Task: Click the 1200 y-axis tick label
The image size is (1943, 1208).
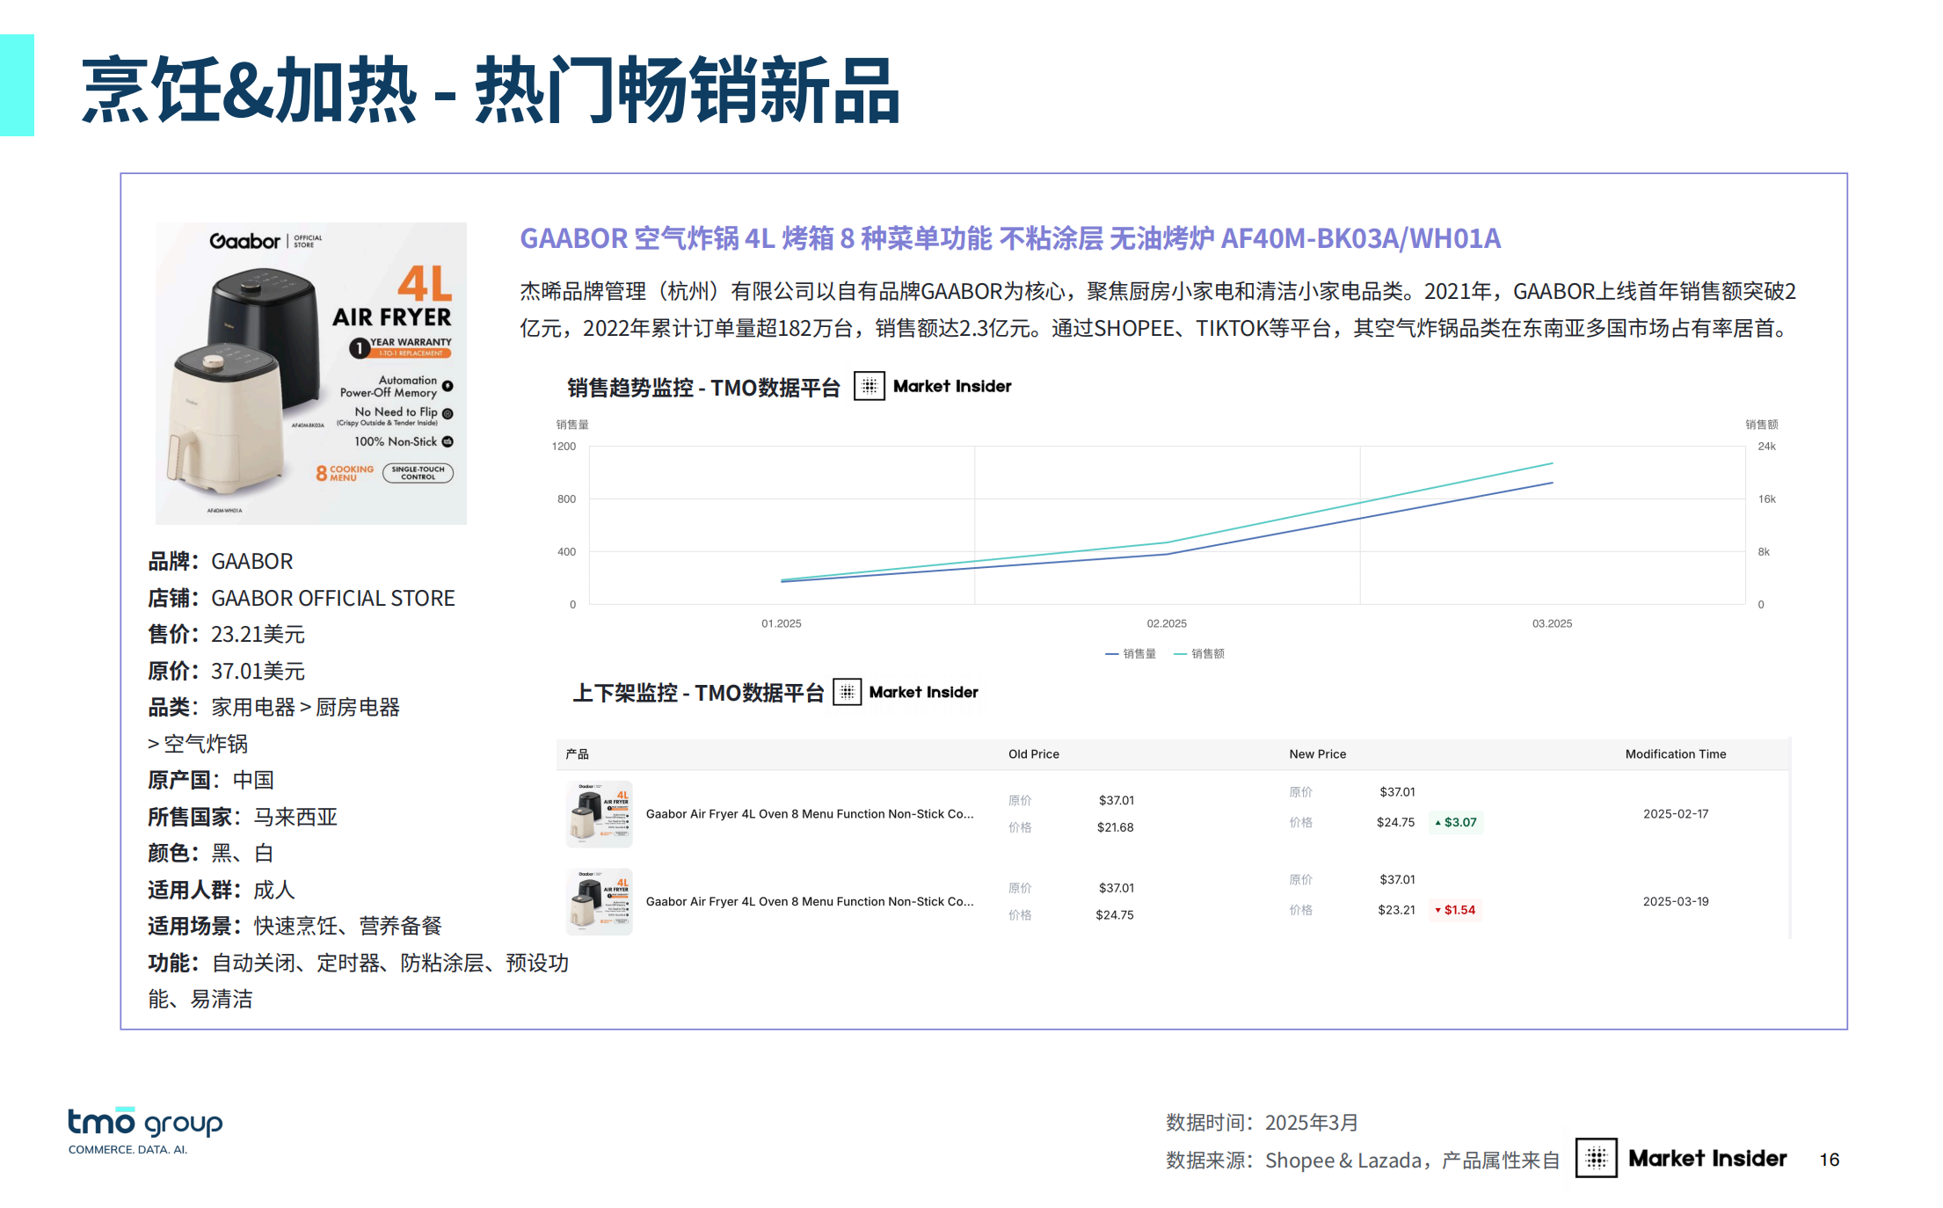Action: [x=564, y=447]
